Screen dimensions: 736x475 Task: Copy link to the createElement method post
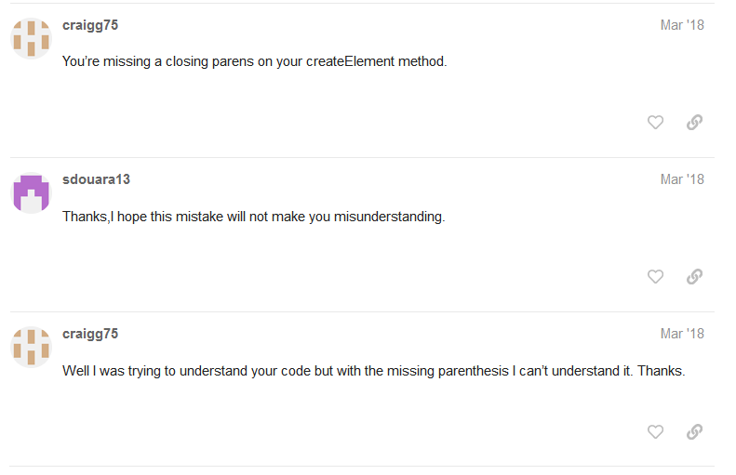(x=694, y=123)
